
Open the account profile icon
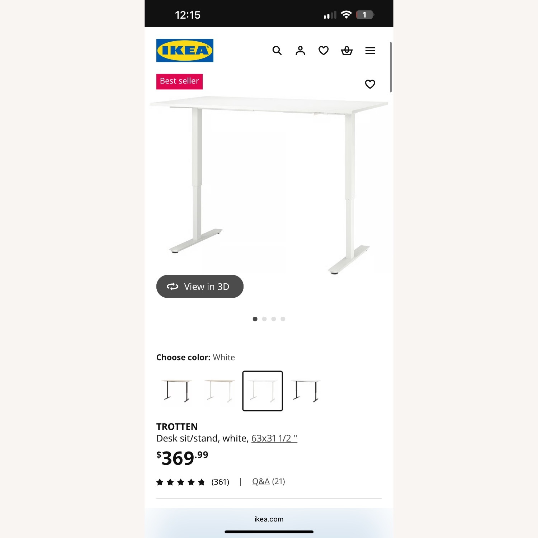(300, 51)
